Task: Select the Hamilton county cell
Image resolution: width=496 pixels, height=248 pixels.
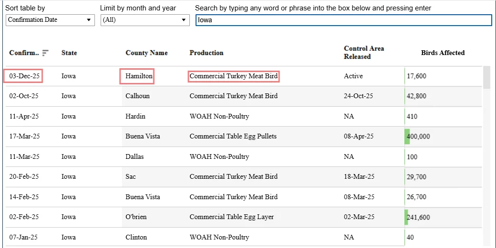Action: 137,76
